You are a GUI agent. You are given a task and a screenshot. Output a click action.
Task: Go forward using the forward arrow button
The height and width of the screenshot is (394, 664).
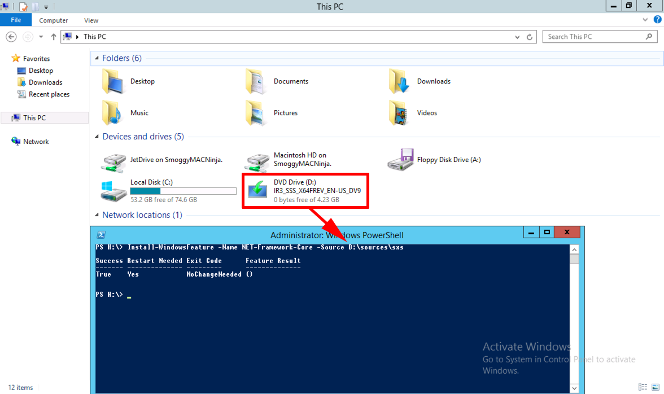[x=28, y=37]
